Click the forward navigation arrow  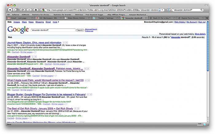click(x=14, y=10)
